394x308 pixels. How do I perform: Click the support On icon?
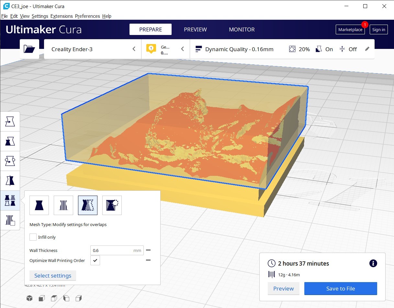pos(319,49)
